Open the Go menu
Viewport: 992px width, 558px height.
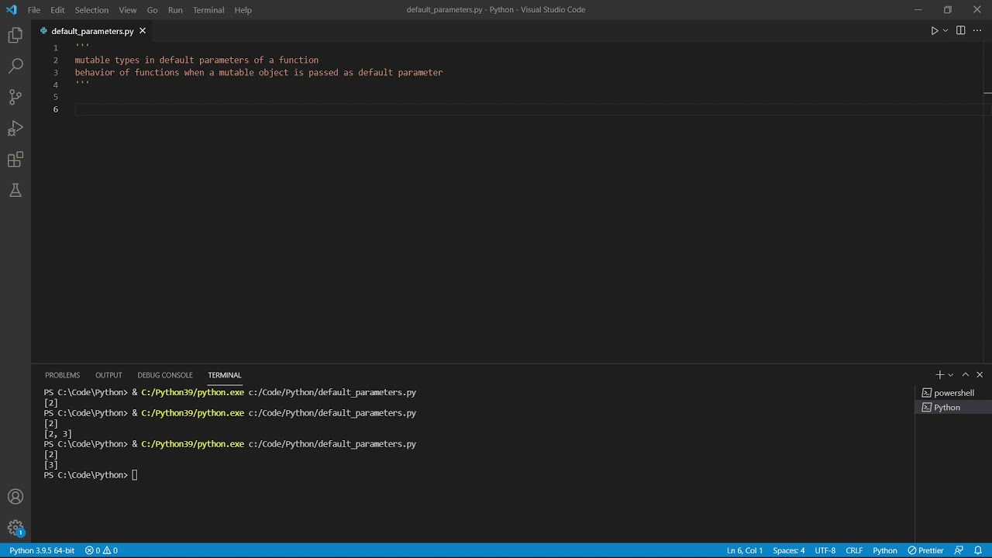[x=152, y=10]
